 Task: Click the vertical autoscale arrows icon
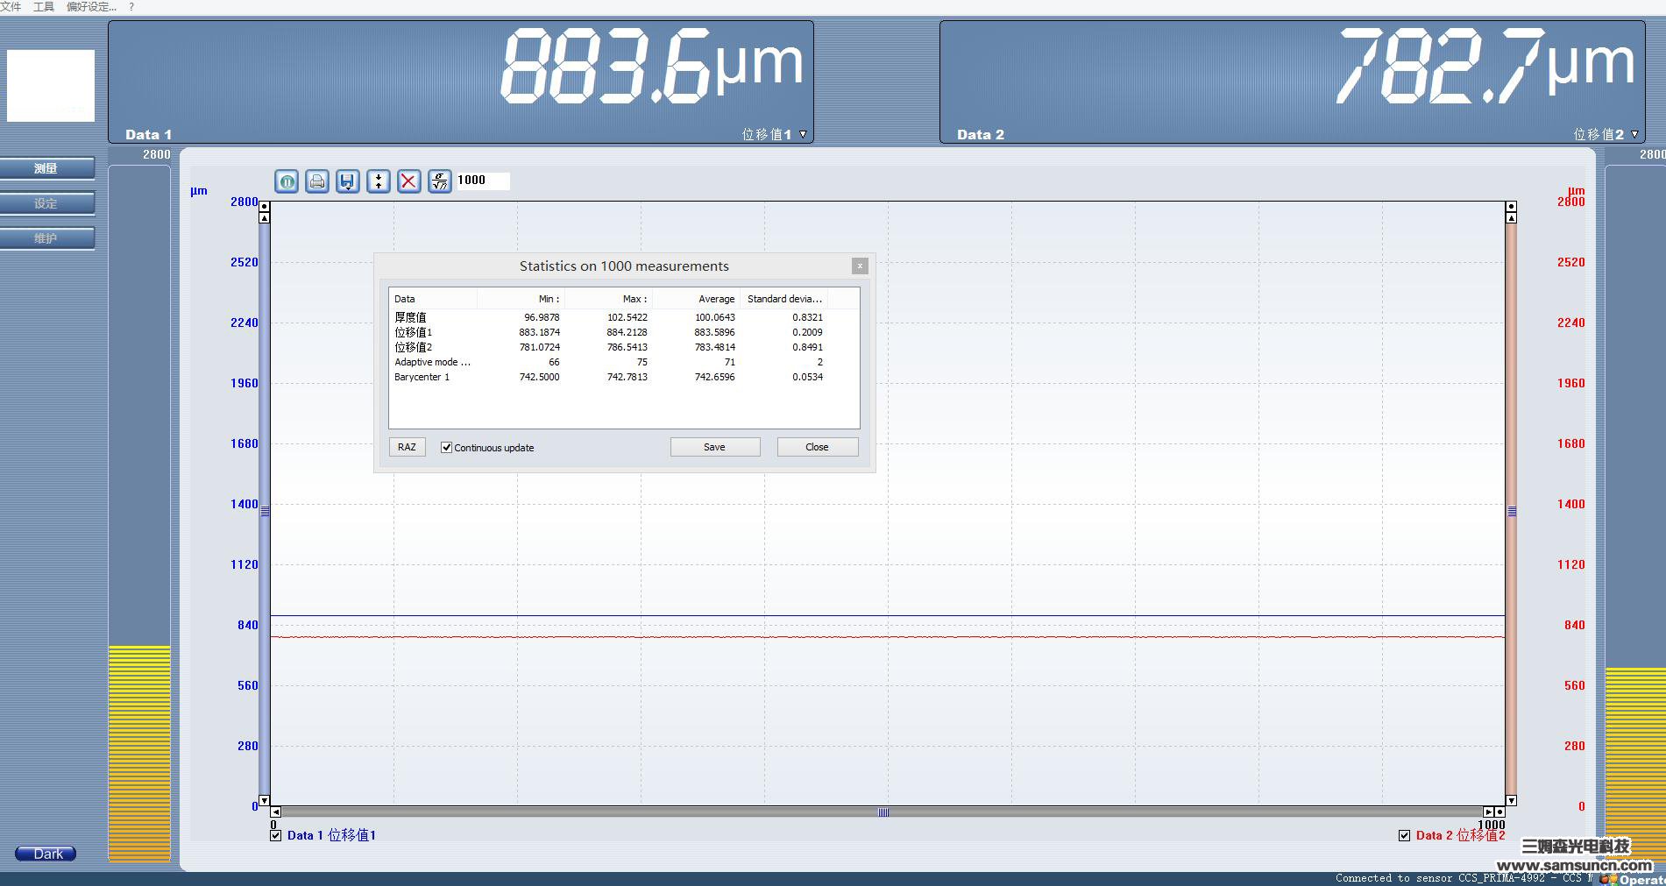click(x=379, y=181)
